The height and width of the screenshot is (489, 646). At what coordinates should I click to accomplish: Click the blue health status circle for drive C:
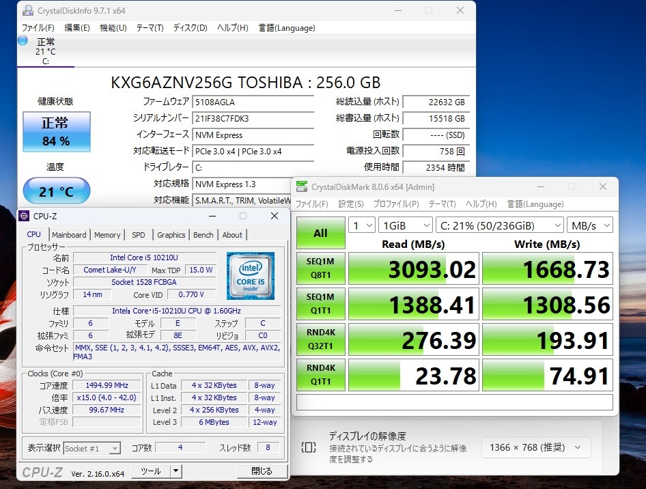pos(23,40)
